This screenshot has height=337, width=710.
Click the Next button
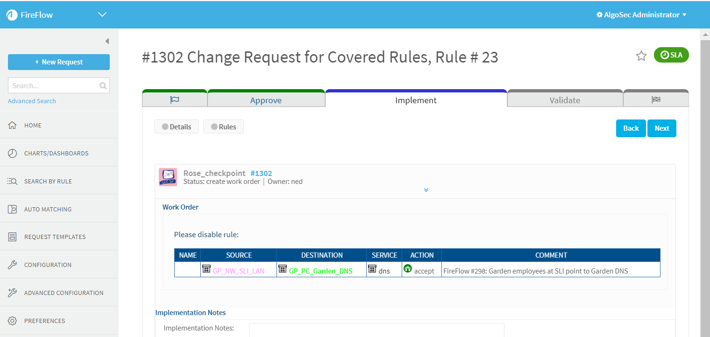tap(661, 128)
